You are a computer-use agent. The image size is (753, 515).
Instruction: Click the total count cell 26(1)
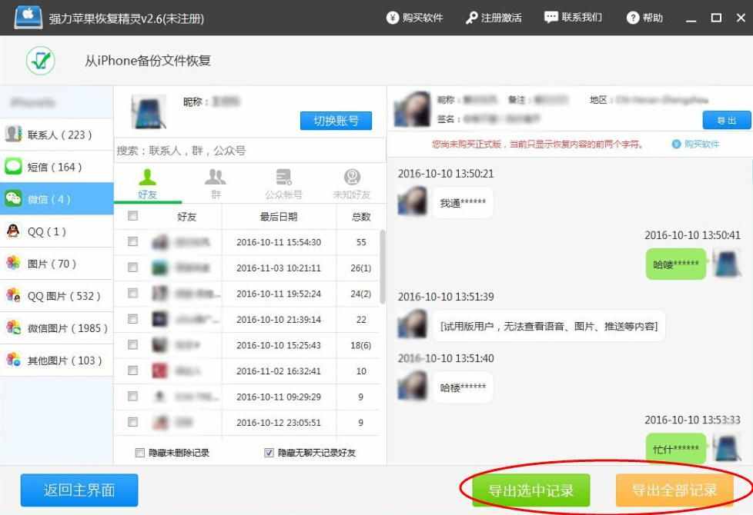tap(360, 268)
